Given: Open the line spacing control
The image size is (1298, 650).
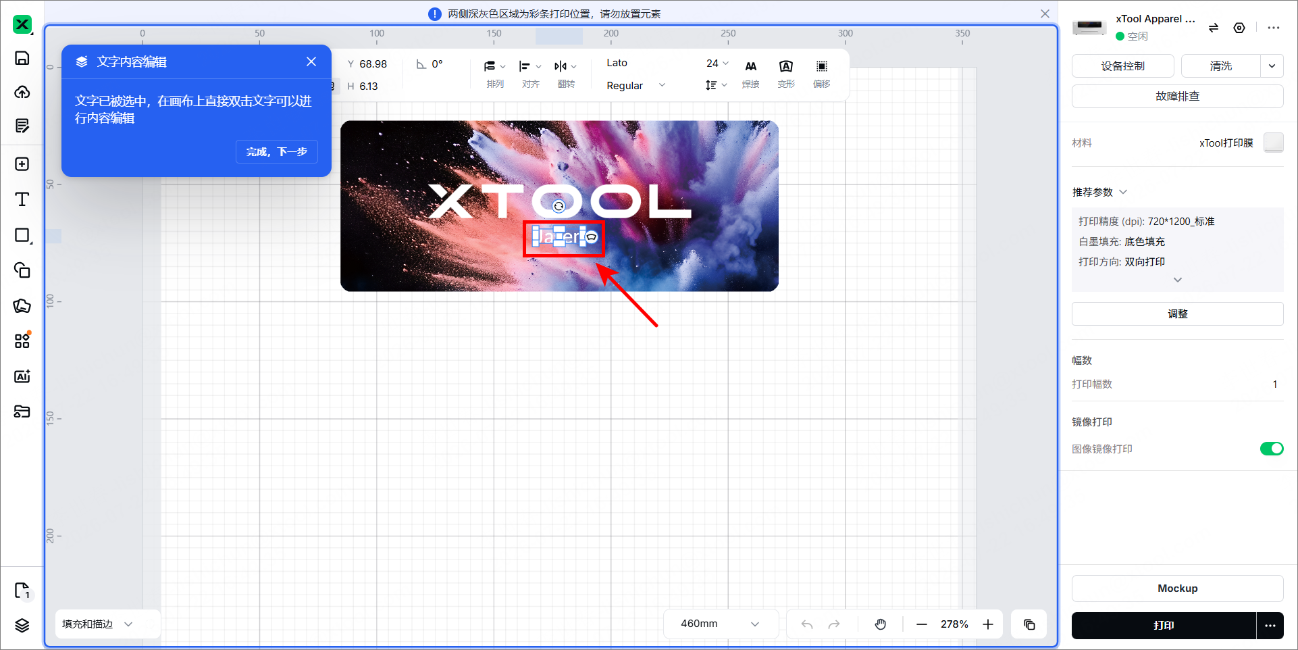Looking at the screenshot, I should [716, 85].
